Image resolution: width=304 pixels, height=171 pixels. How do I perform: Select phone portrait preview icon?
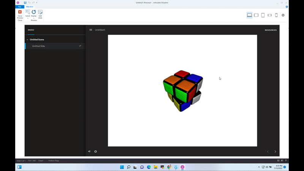click(276, 15)
